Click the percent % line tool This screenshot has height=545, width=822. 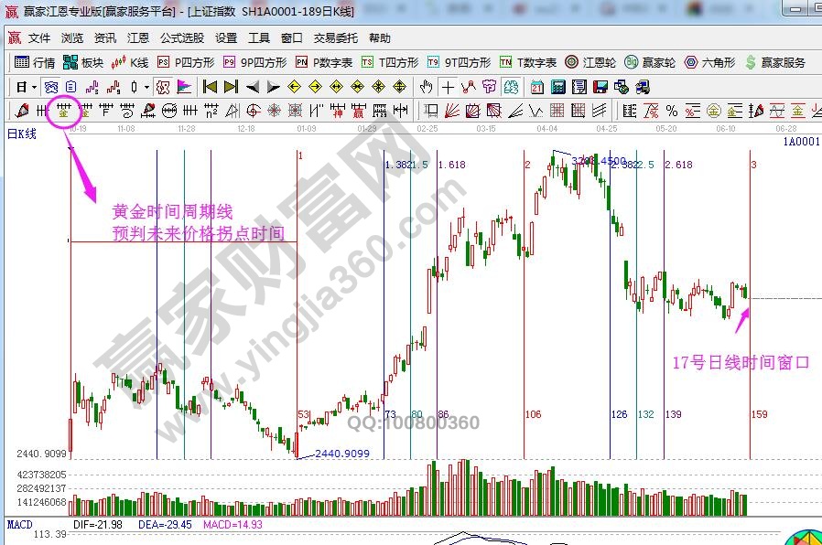[x=672, y=111]
